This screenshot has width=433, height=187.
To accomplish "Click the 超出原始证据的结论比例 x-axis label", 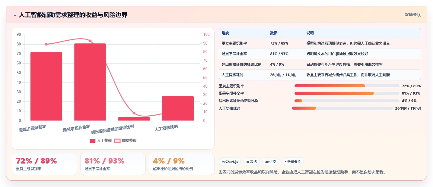I will click(x=113, y=129).
